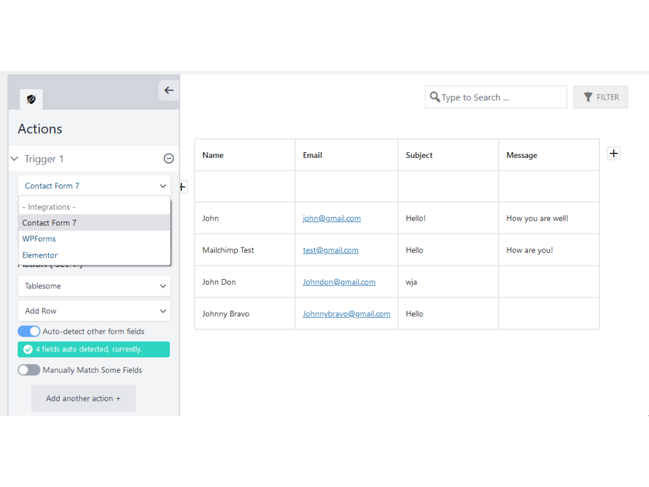The image size is (649, 487).
Task: Click the magnifier search icon
Action: point(435,97)
